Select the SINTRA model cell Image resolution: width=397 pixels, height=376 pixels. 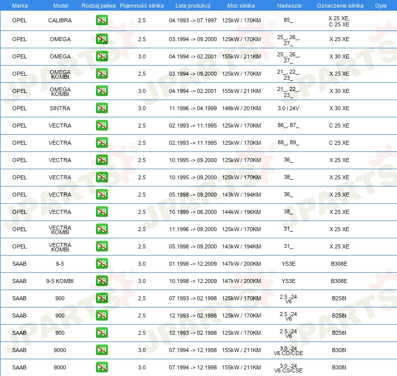[60, 108]
